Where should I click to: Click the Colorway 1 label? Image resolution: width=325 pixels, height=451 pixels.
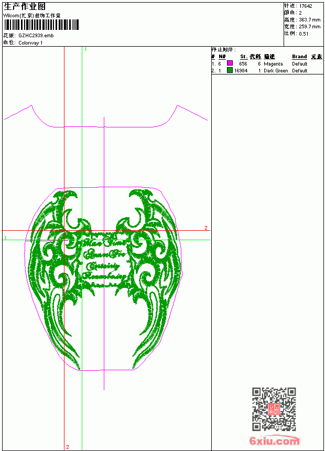point(30,43)
